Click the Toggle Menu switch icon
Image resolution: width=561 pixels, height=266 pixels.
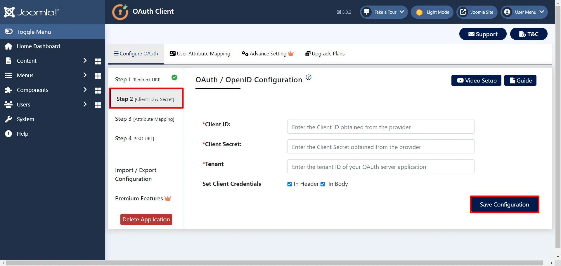point(8,31)
